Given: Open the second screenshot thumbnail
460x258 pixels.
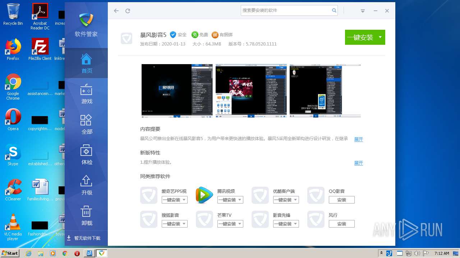Looking at the screenshot, I should 251,91.
